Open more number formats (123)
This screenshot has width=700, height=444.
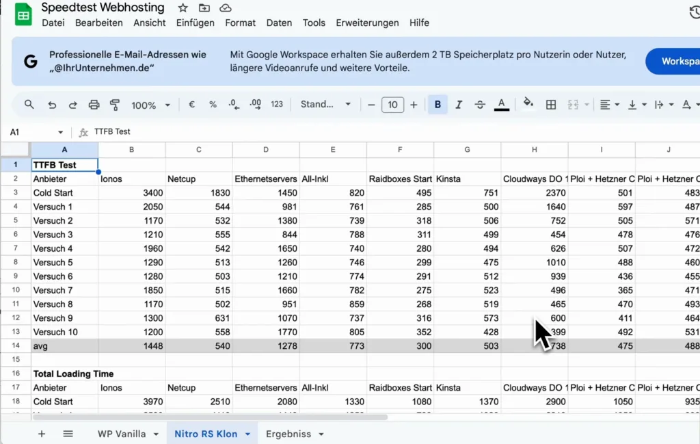tap(277, 104)
